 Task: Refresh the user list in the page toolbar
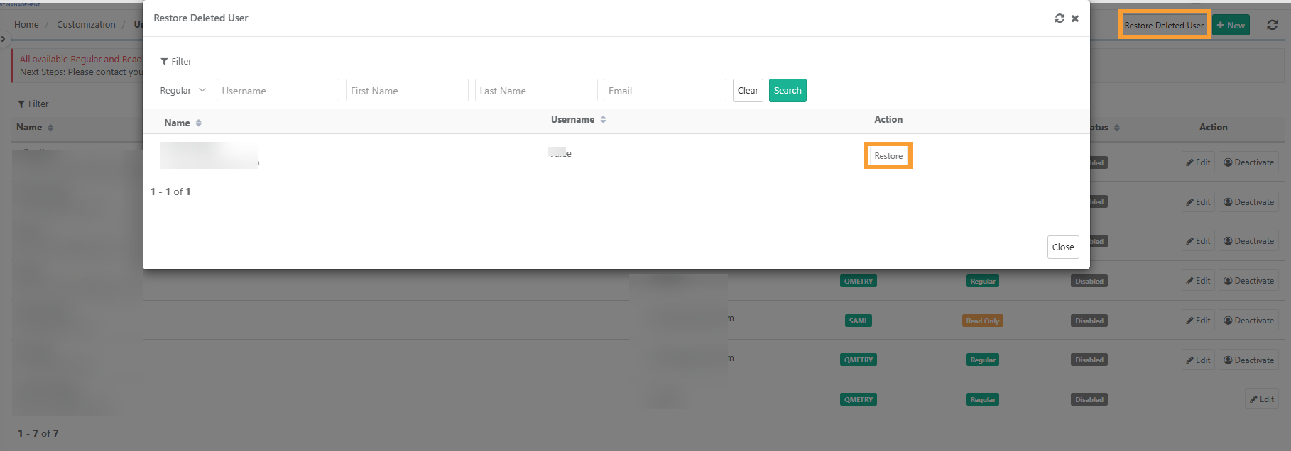click(x=1272, y=25)
